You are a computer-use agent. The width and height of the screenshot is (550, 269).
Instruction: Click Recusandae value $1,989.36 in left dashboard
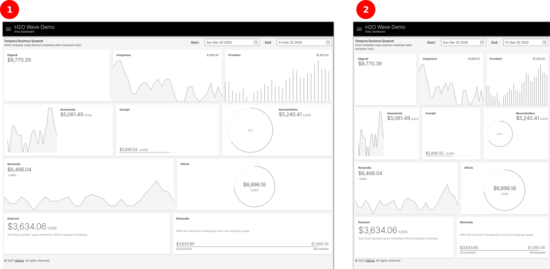[320, 244]
